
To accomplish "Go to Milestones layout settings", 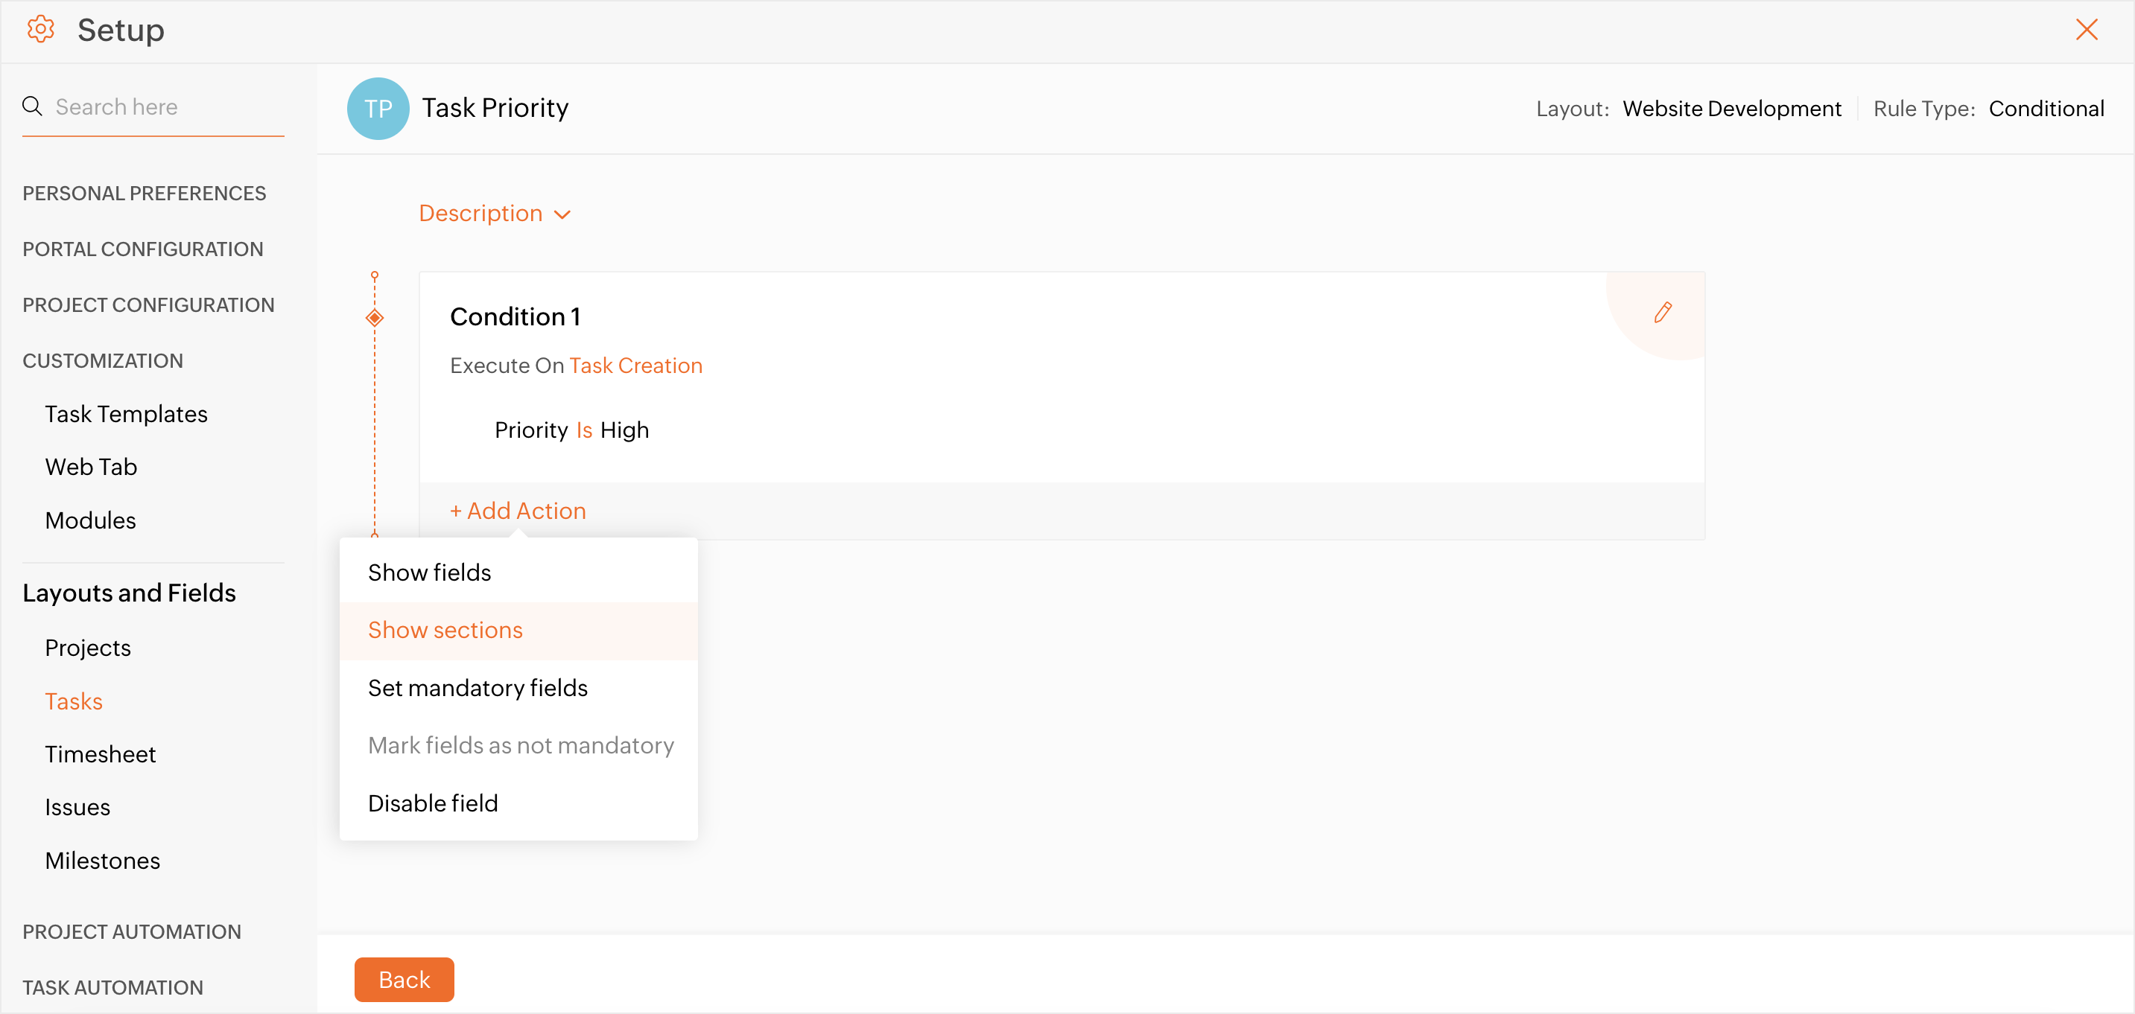I will point(103,860).
